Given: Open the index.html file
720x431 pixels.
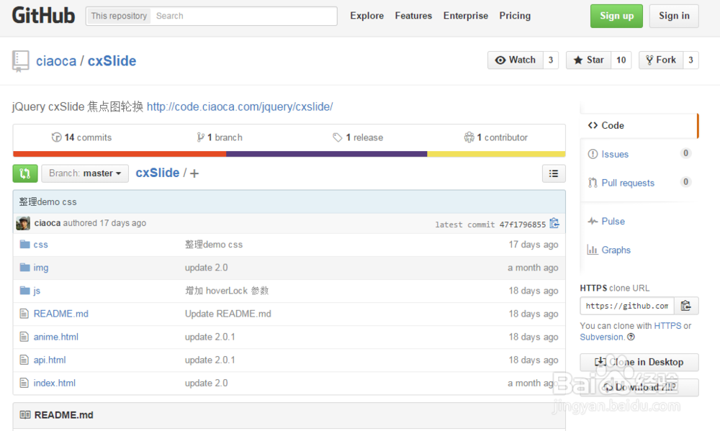Looking at the screenshot, I should (55, 383).
